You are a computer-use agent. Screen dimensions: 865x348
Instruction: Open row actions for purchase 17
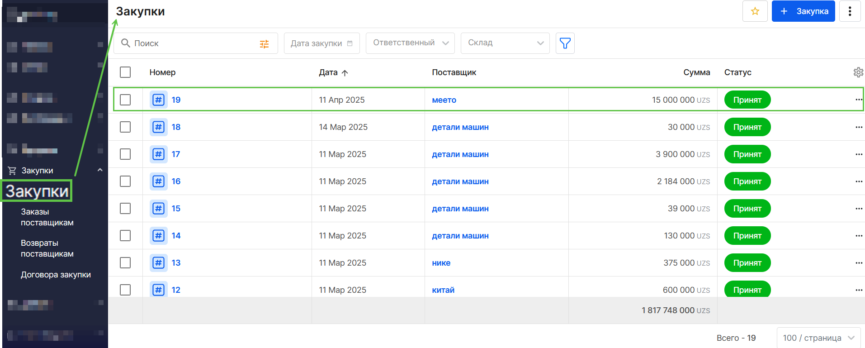(858, 154)
